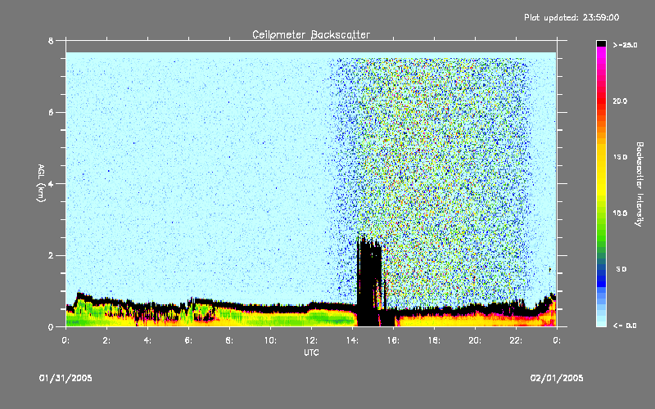Click the y-axis tick label 0
Image resolution: width=655 pixels, height=409 pixels.
[x=51, y=326]
